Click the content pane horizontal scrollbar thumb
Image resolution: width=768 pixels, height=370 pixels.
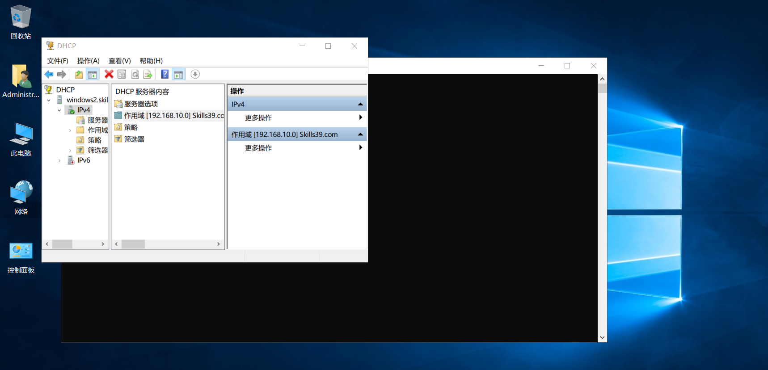(x=133, y=244)
